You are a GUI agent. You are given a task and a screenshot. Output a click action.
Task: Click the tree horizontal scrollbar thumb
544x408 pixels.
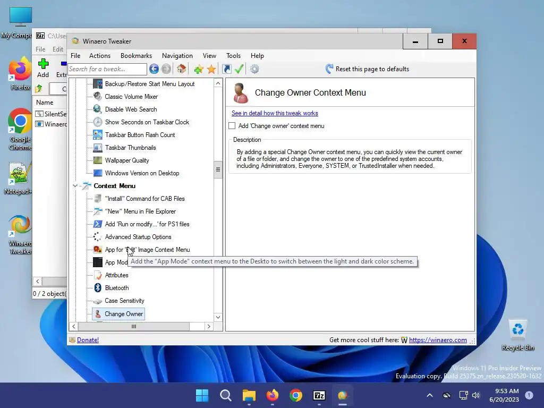[134, 327]
